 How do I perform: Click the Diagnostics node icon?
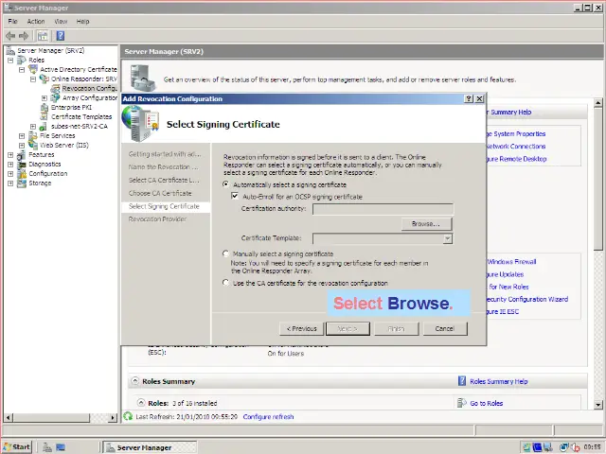coord(22,164)
